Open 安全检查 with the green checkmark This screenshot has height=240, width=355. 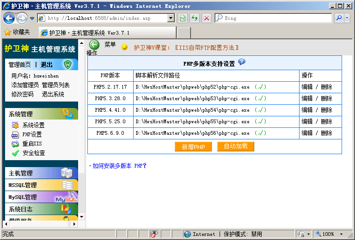click(x=33, y=153)
